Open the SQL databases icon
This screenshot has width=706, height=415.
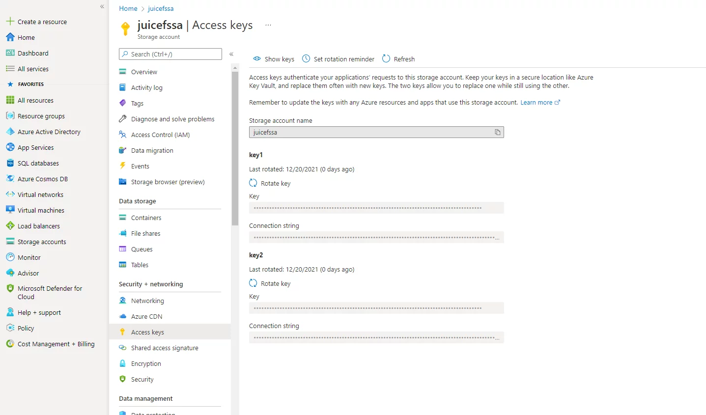pos(10,163)
